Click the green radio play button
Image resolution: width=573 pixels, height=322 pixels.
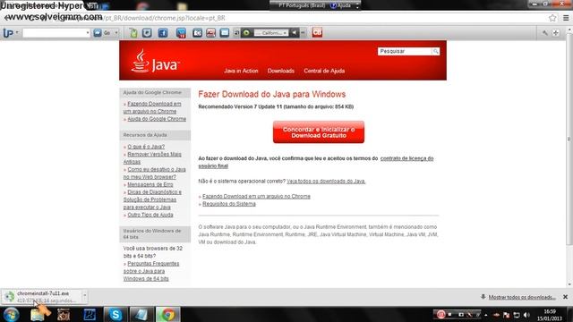[246, 33]
